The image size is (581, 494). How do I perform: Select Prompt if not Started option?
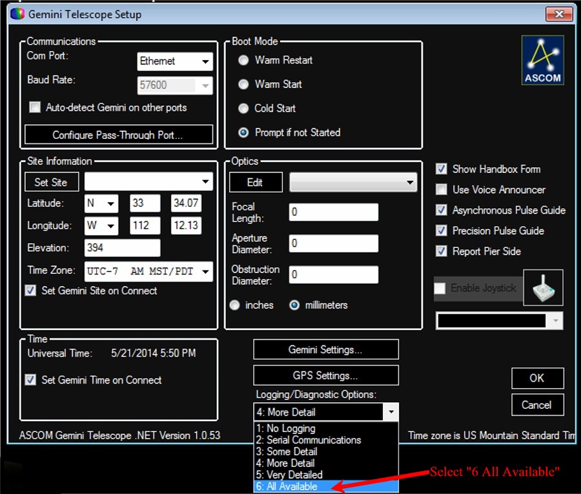click(243, 132)
